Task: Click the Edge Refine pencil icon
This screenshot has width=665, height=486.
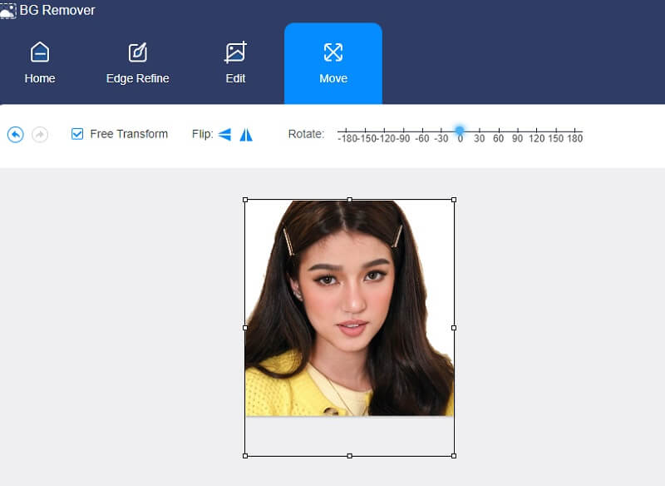Action: point(137,52)
